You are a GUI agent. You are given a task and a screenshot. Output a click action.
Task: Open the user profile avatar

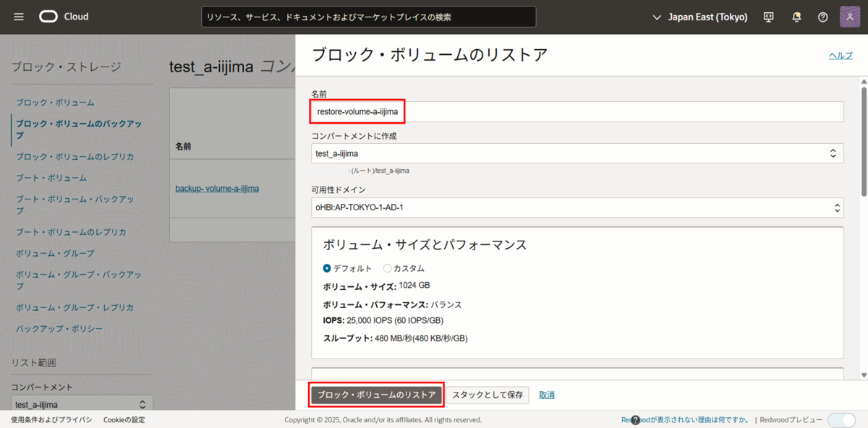(850, 17)
